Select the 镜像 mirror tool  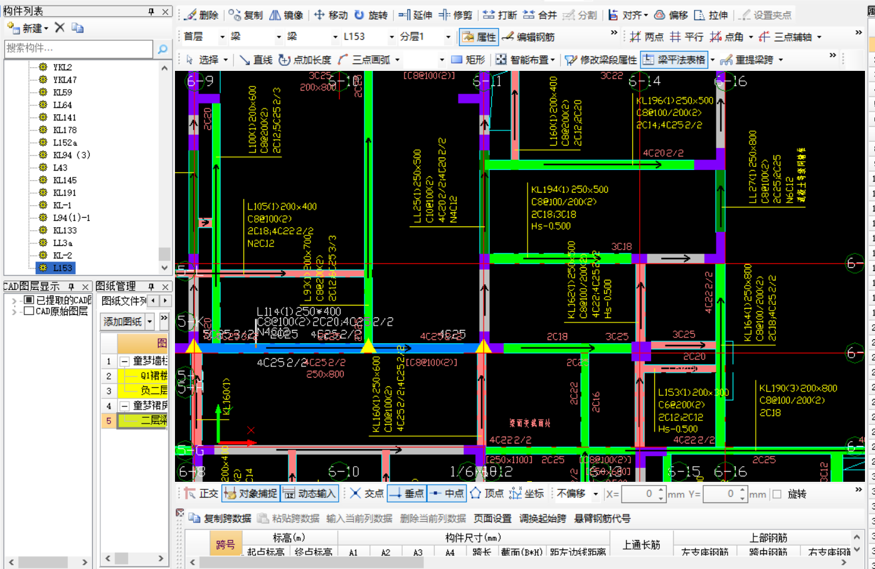point(286,15)
